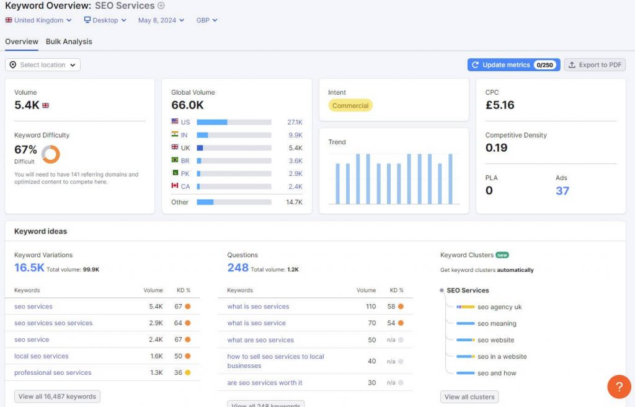Screen dimensions: 635x407
Task: Open the GBP currency dropdown
Action: pyautogui.click(x=206, y=20)
